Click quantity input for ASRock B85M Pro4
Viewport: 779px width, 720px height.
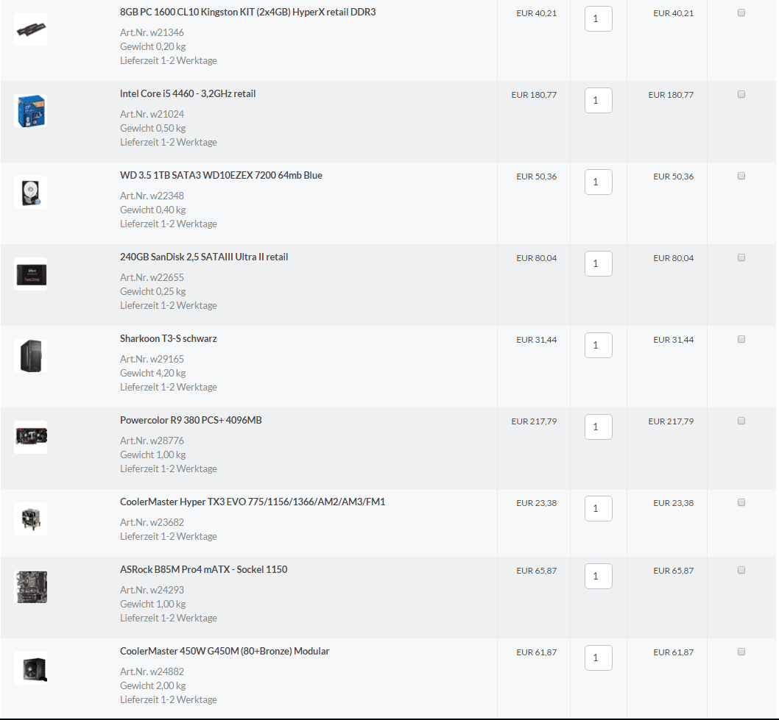(x=598, y=577)
